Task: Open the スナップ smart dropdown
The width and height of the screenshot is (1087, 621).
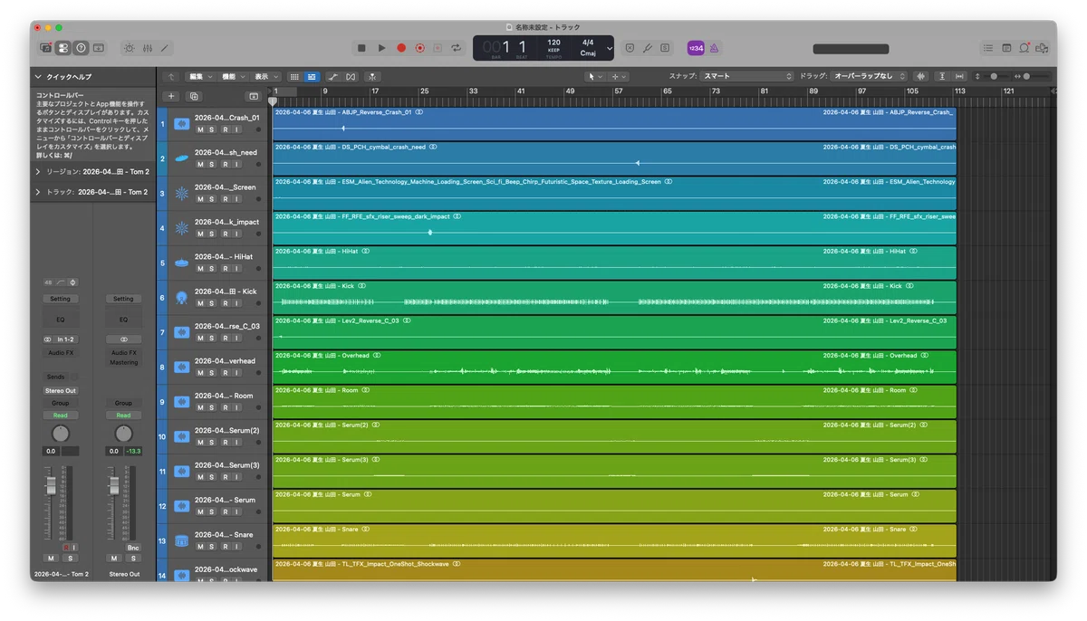Action: 746,77
